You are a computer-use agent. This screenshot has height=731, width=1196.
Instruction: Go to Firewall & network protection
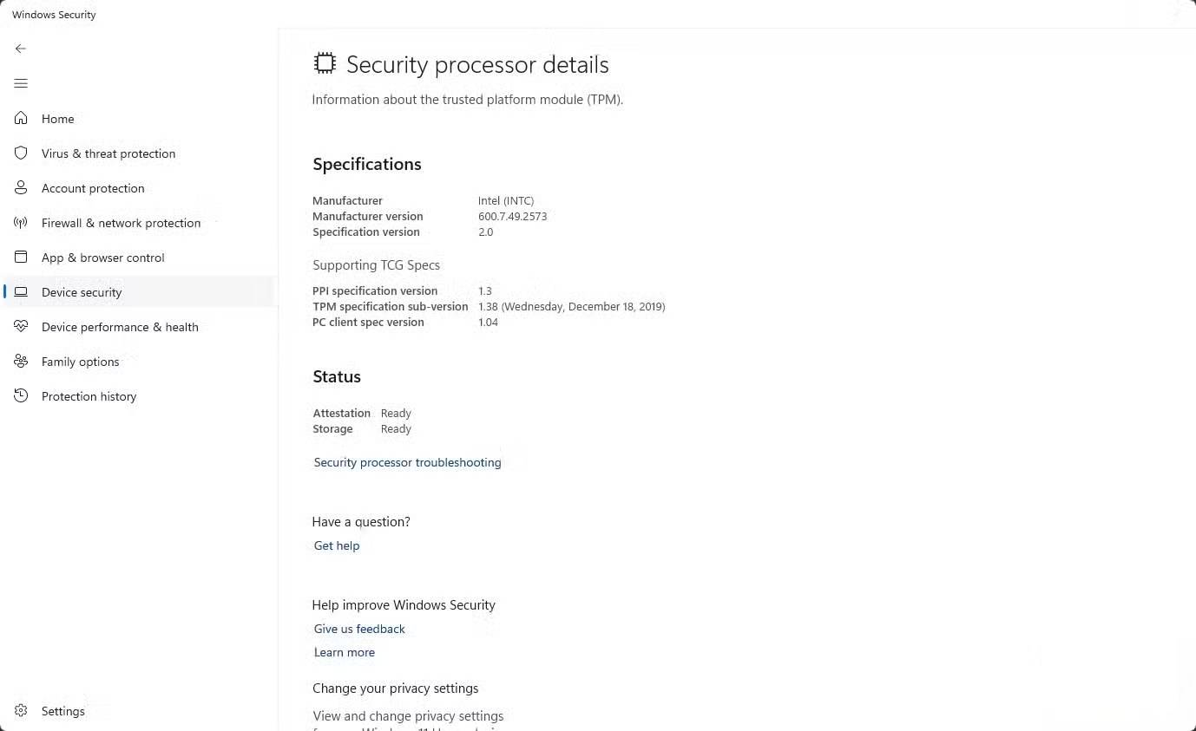[121, 223]
